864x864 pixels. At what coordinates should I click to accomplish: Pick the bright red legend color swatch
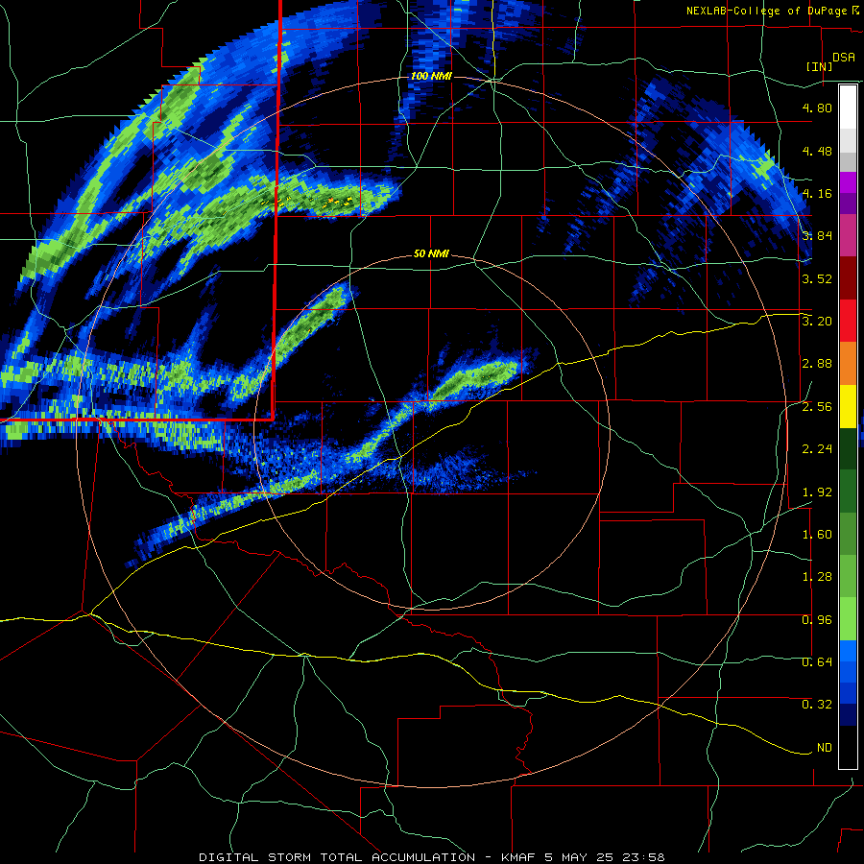(x=848, y=322)
